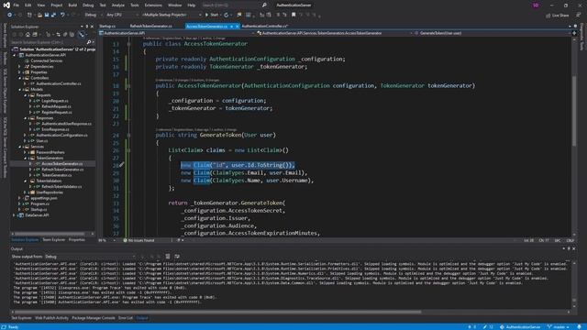
Task: Click the user account badge in title bar
Action: (x=536, y=5)
